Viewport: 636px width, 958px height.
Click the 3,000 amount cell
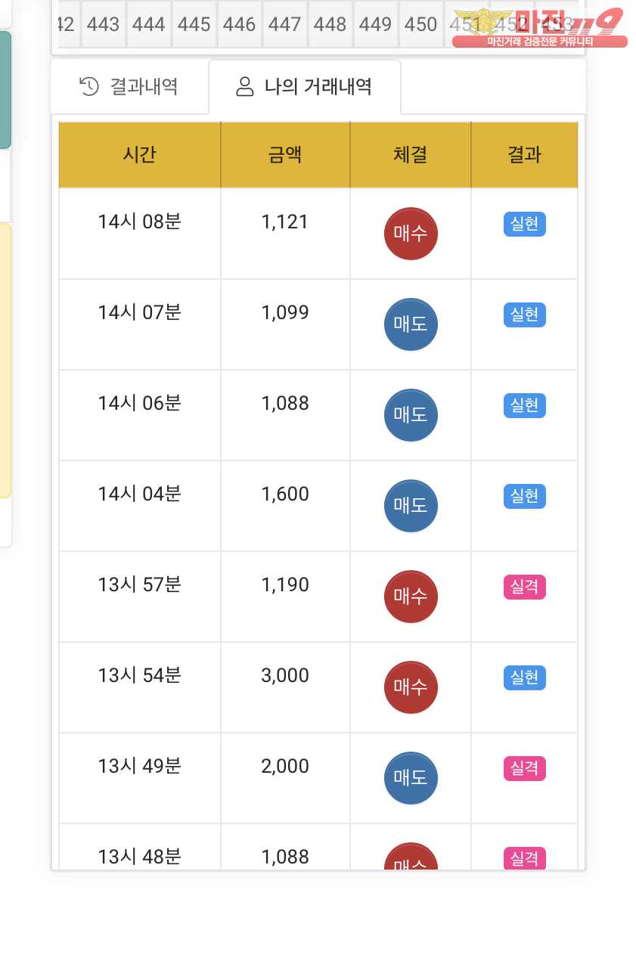[285, 675]
